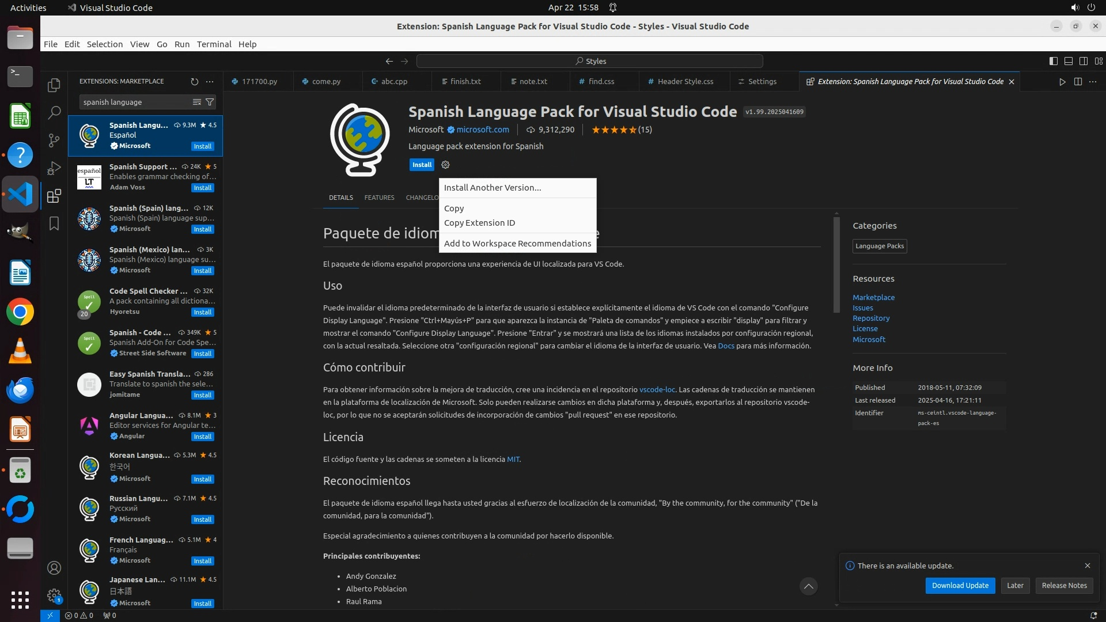Refresh the extensions marketplace list
Screen dimensions: 1106x622
[195, 82]
